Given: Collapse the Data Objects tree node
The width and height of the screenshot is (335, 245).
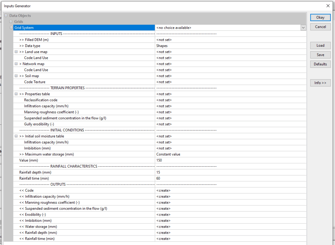Looking at the screenshot, I should pos(6,16).
